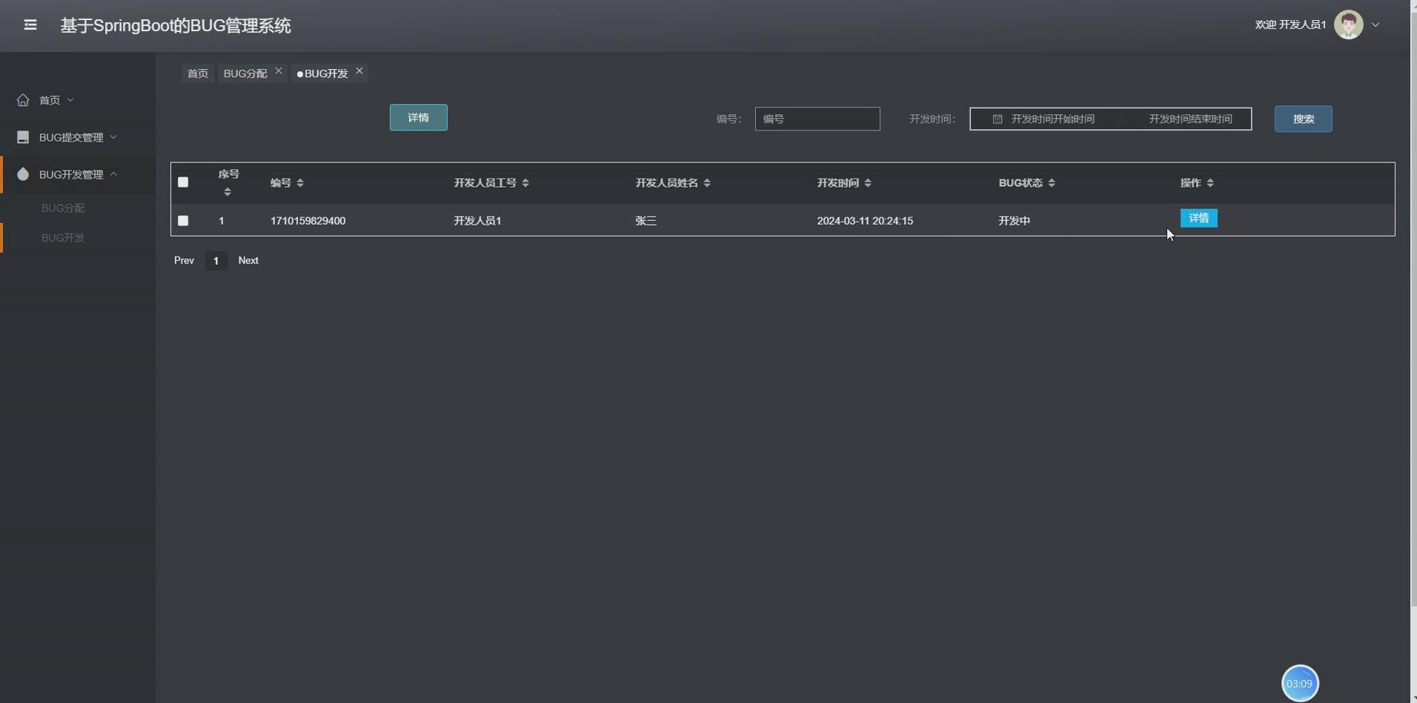Click the 编号 search input field
Image resolution: width=1417 pixels, height=703 pixels.
[x=817, y=119]
